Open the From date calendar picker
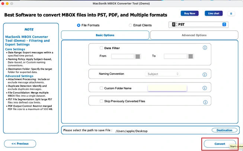243x151 pixels. (x=138, y=57)
